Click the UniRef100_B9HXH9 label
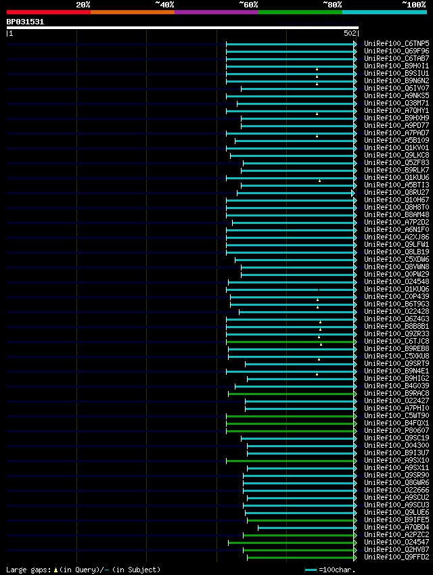This screenshot has height=575, width=433. (396, 118)
